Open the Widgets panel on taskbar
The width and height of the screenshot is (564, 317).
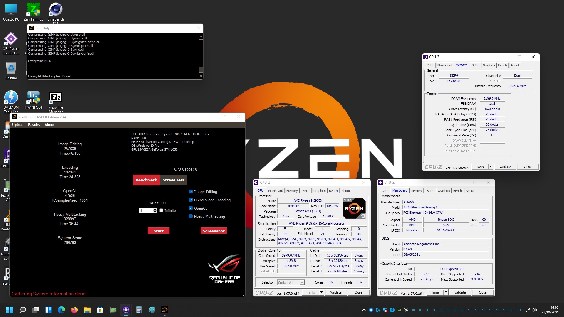click(48, 310)
